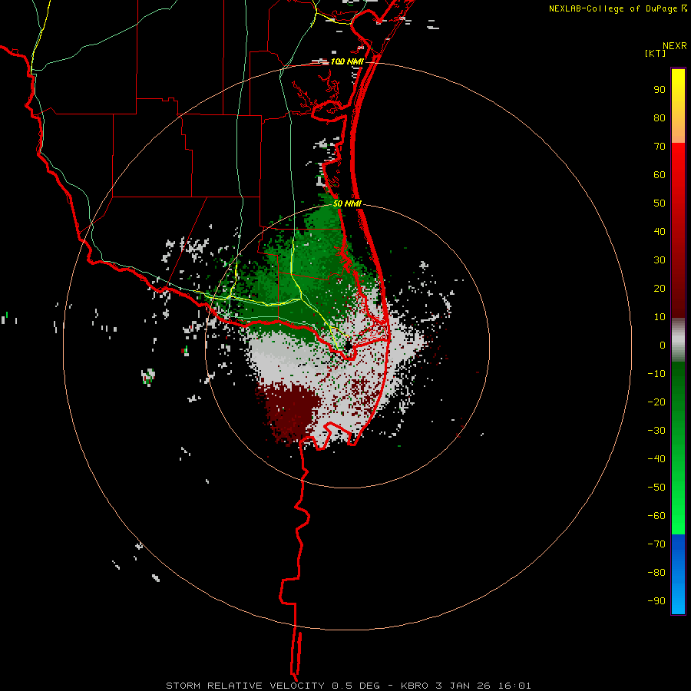Viewport: 691px width, 691px height.
Task: Pick the blue bottom segment of color bar
Action: pos(678,574)
